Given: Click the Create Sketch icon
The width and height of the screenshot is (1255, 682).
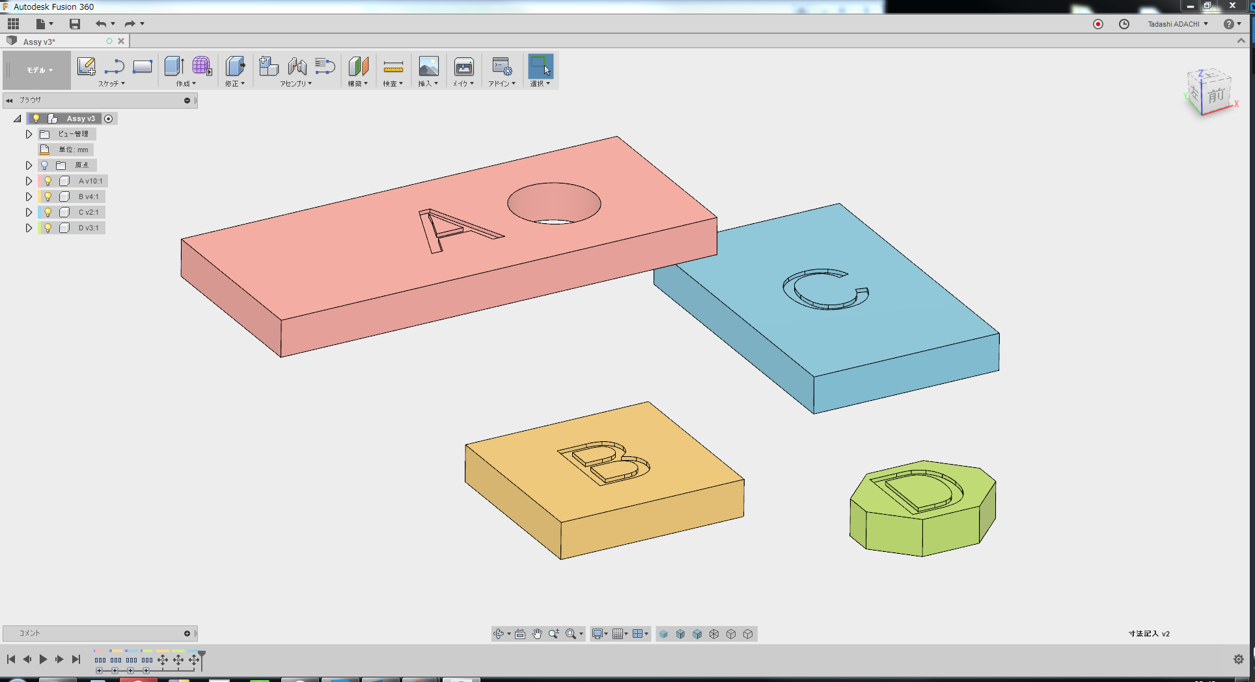Looking at the screenshot, I should pos(86,66).
